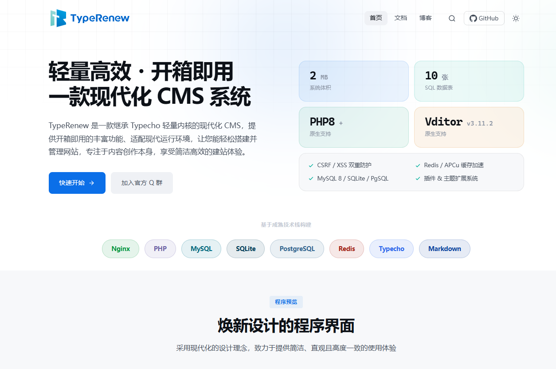Toggle the light/dark theme sun icon
The image size is (556, 369).
coord(516,18)
